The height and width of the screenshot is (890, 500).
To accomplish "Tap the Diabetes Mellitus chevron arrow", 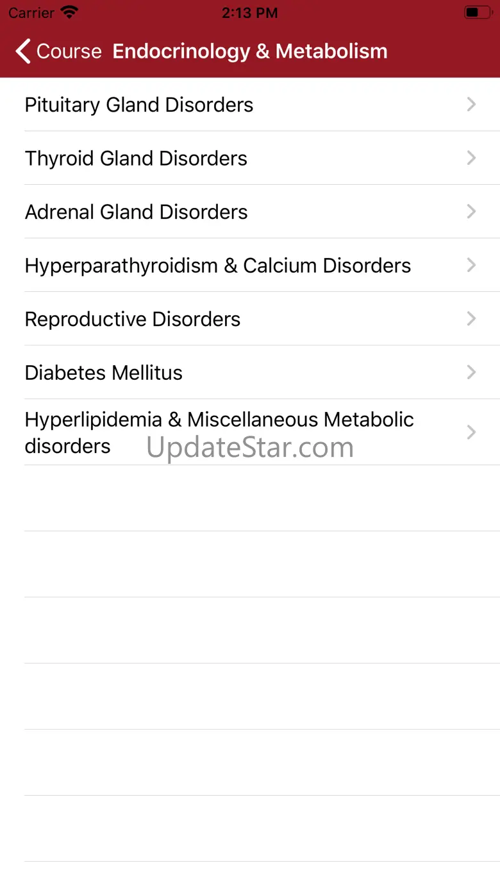I will coord(471,373).
